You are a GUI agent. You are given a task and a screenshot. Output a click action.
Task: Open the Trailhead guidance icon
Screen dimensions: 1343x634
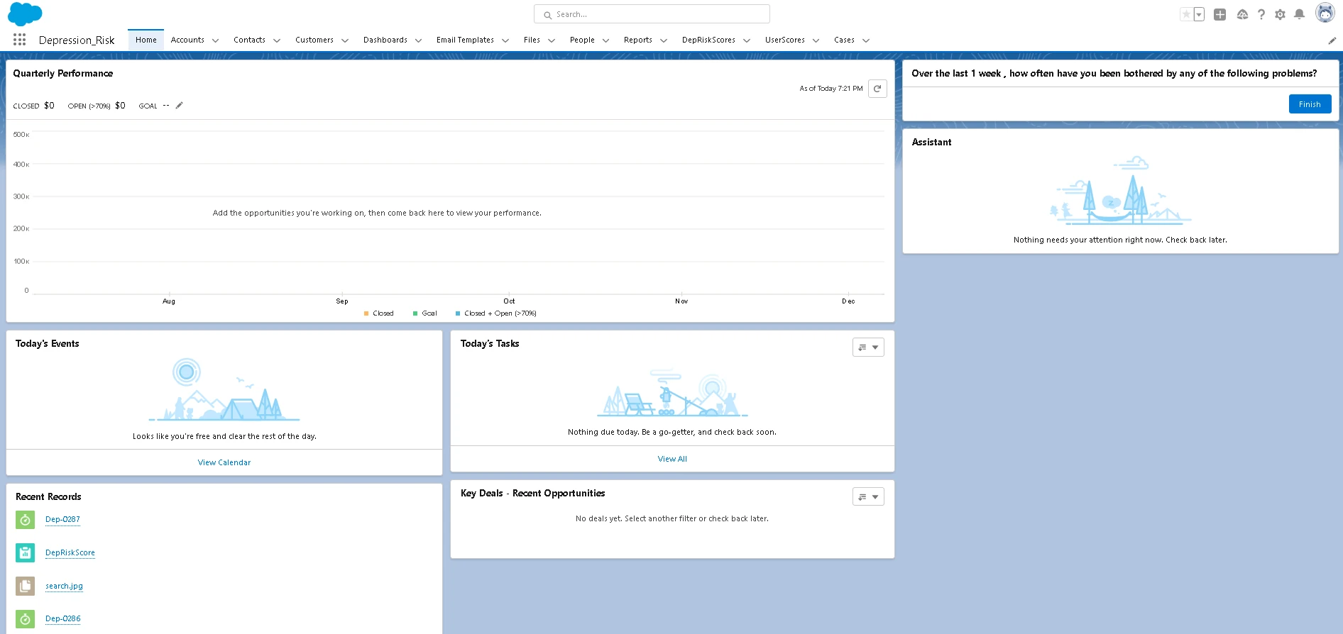click(1242, 14)
